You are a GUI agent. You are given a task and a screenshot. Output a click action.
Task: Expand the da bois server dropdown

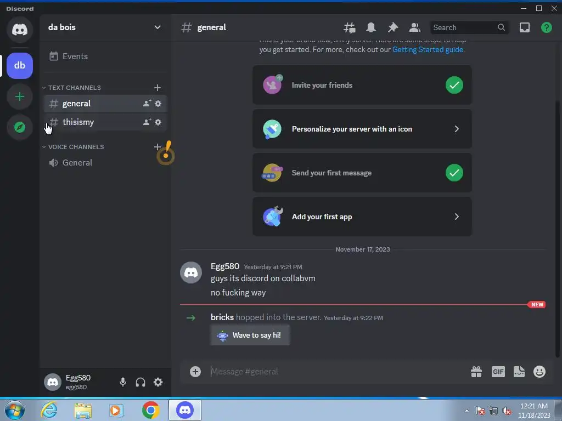point(158,27)
